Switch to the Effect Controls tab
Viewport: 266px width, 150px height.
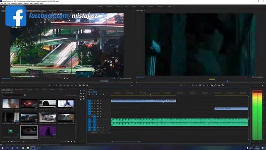(52, 10)
